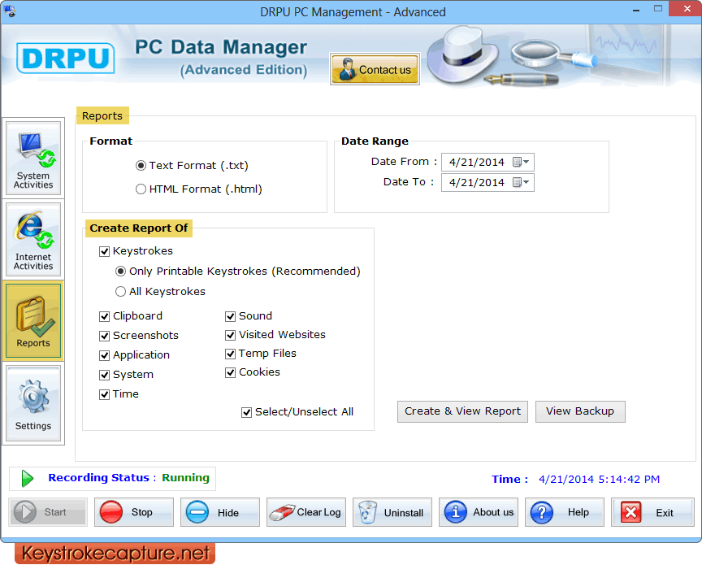
Task: Select Text Format (.txt) radio button
Action: 141,166
